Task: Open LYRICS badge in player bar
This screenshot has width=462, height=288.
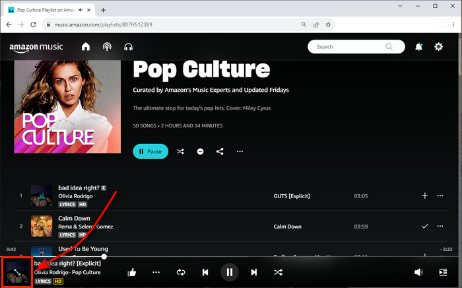Action: (x=43, y=281)
